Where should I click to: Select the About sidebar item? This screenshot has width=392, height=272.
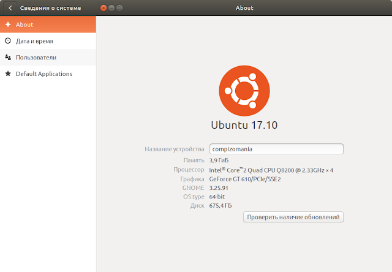(x=48, y=25)
